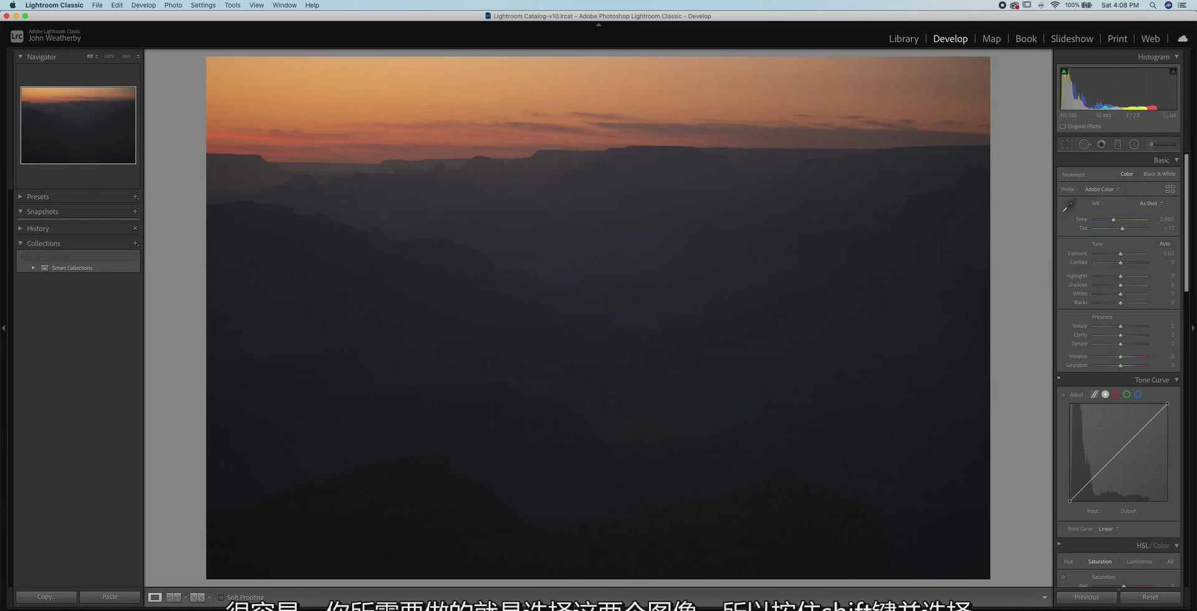The width and height of the screenshot is (1197, 611).
Task: Collapse the Snapshots panel
Action: tap(20, 211)
